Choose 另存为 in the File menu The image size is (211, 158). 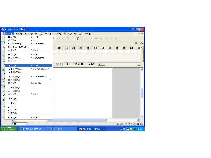point(29,58)
